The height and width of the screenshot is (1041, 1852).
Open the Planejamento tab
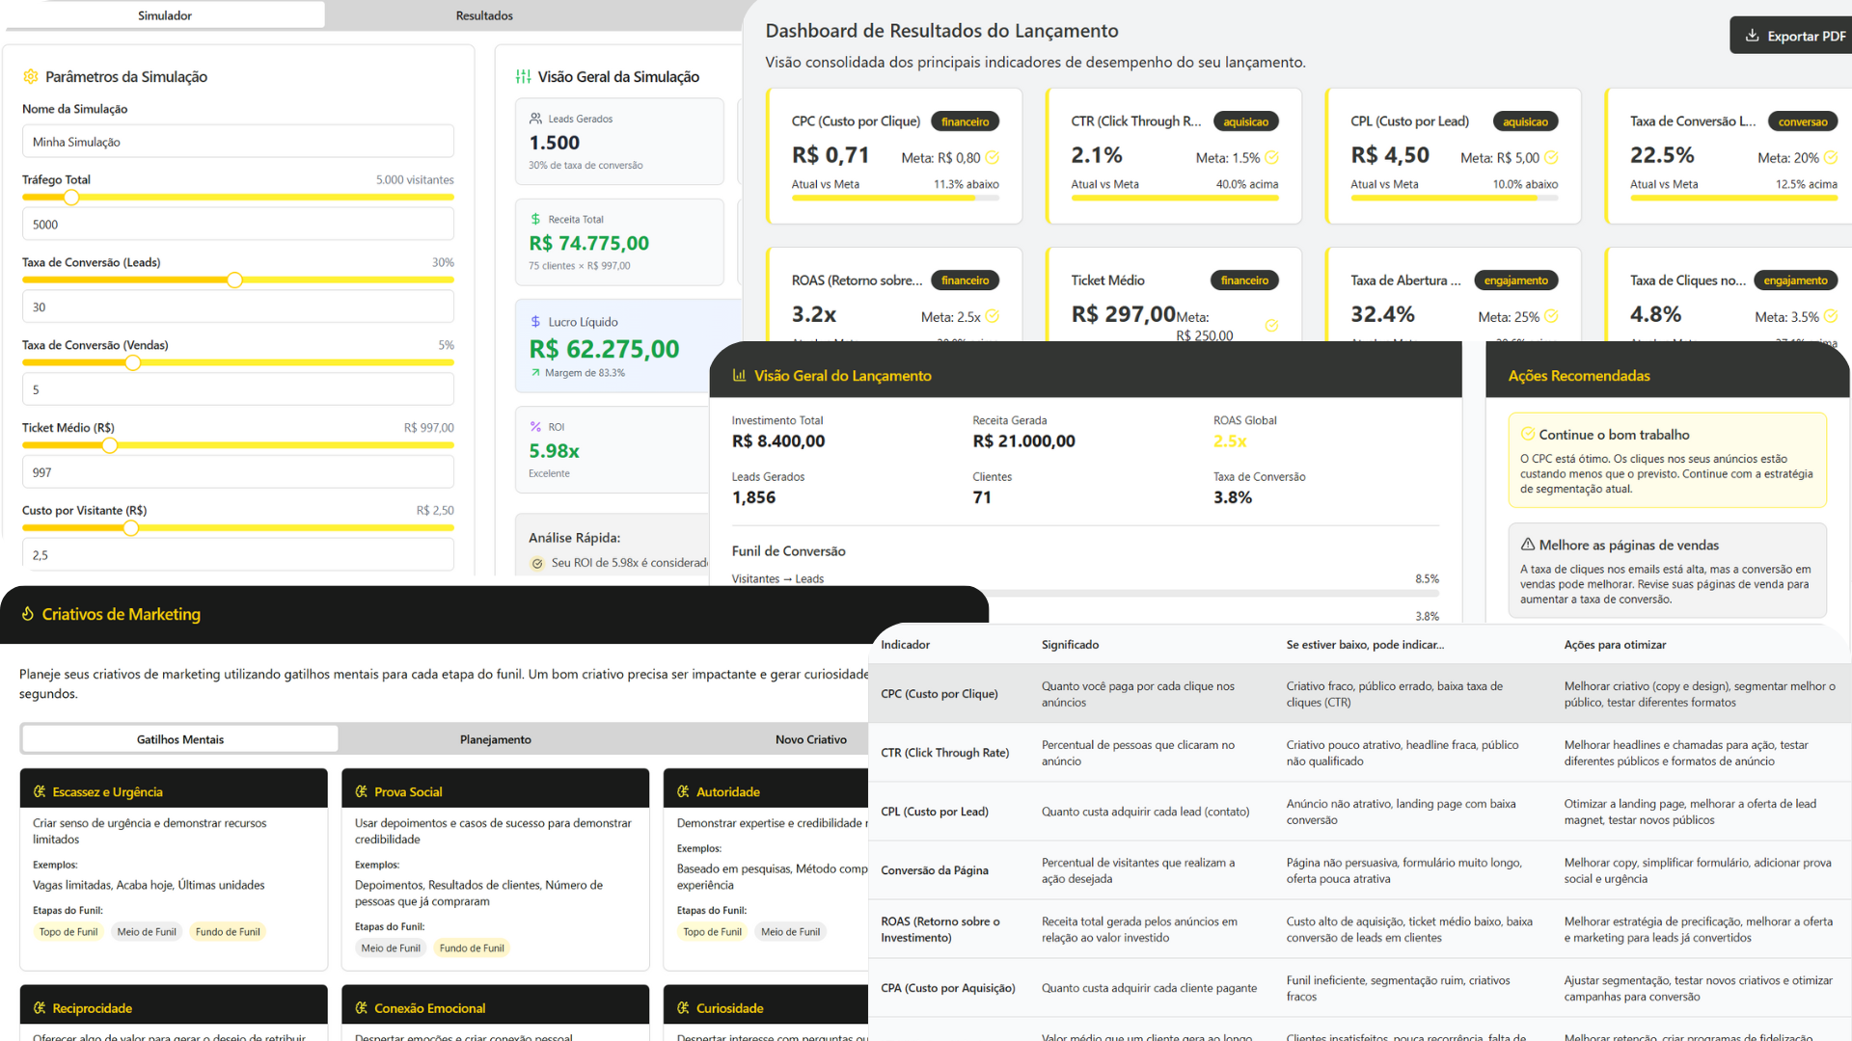[x=495, y=739]
